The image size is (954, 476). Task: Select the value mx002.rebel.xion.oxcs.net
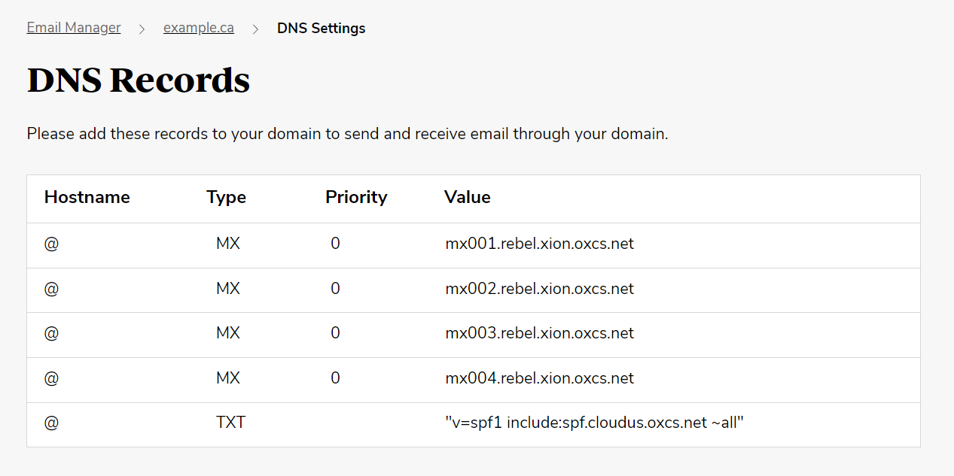click(x=540, y=289)
